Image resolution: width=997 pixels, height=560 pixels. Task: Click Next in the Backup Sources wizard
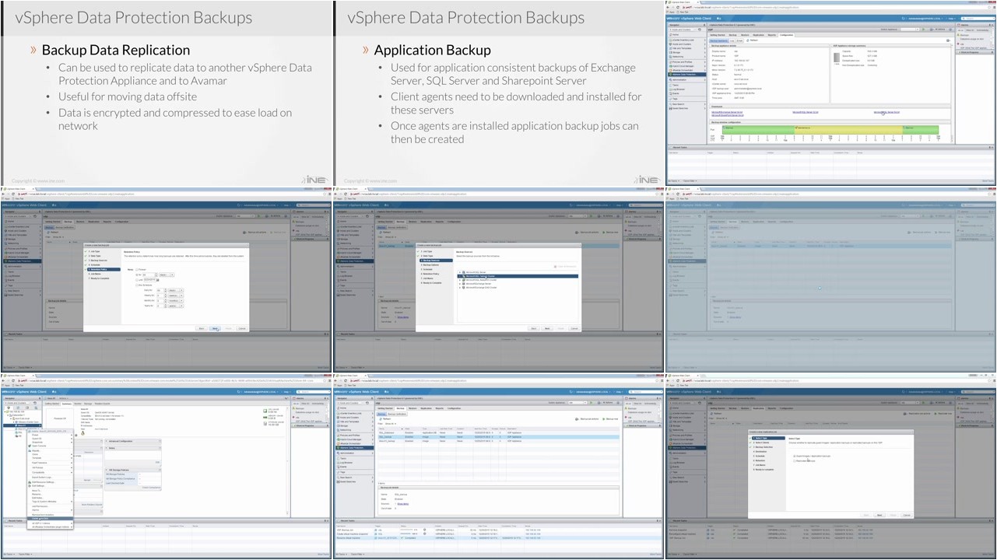[547, 328]
